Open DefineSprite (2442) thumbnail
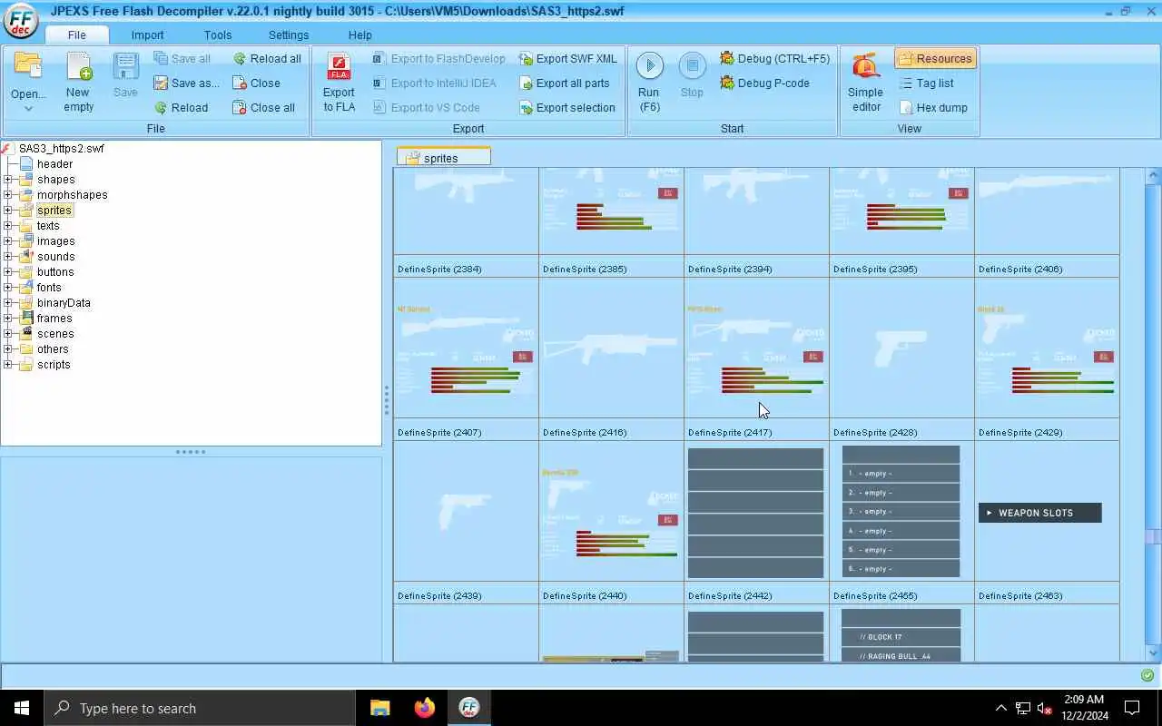Screen dimensions: 1162x726 click(x=756, y=513)
